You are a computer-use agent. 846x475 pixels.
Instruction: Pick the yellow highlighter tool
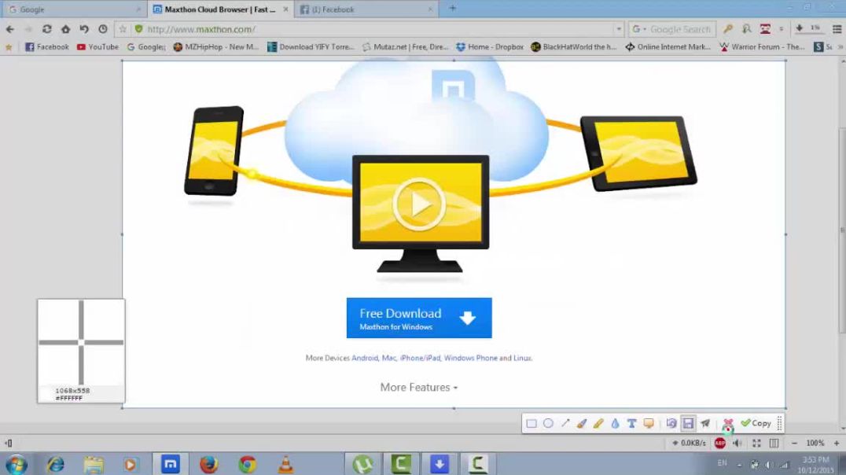point(598,424)
